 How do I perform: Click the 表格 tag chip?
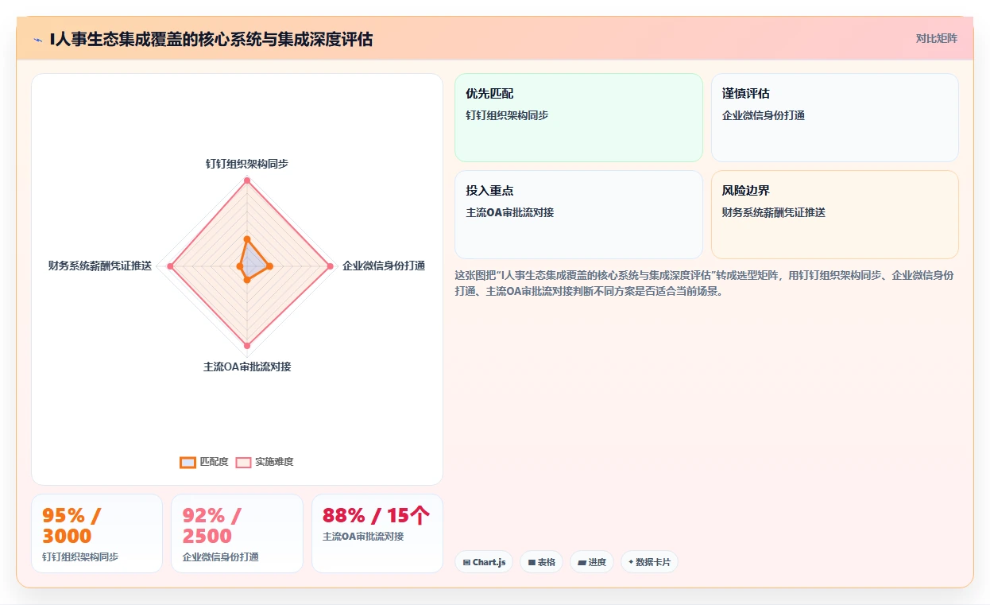(541, 562)
